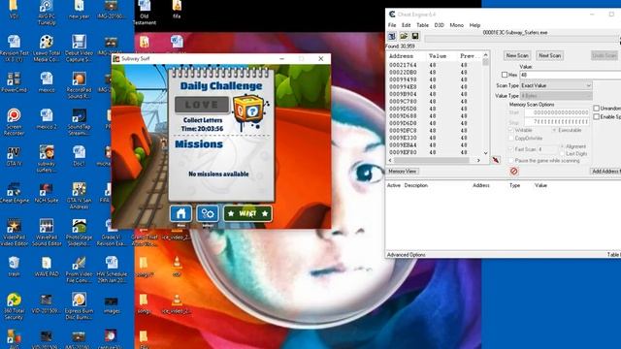Open the D3D menu in Cheat Engine
The height and width of the screenshot is (349, 621).
[440, 25]
